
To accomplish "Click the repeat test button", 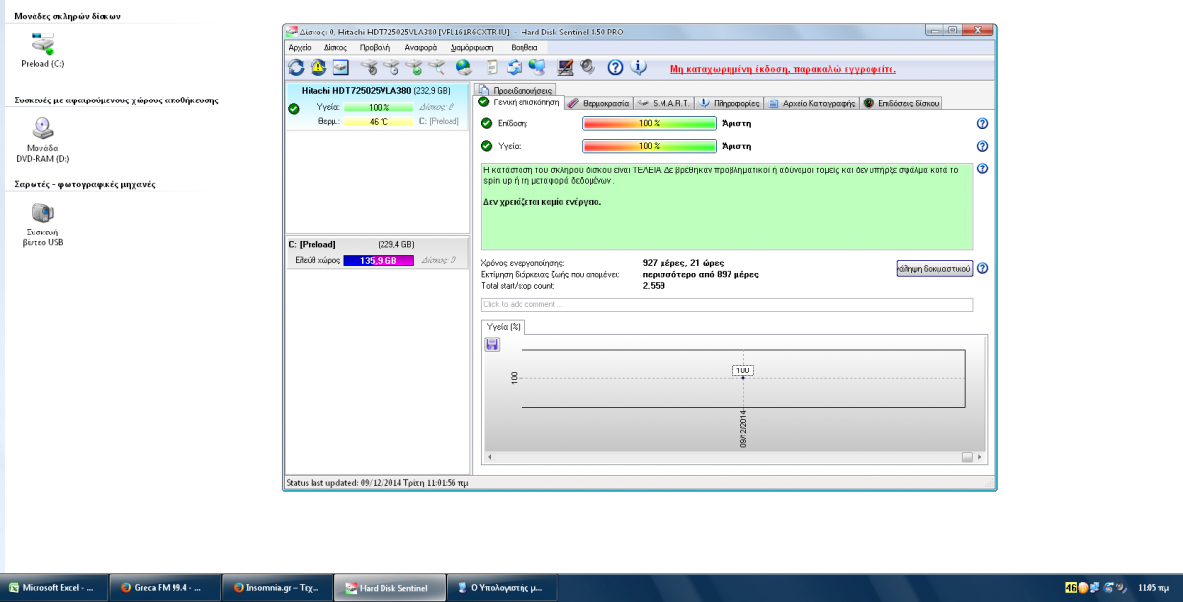I will point(935,268).
